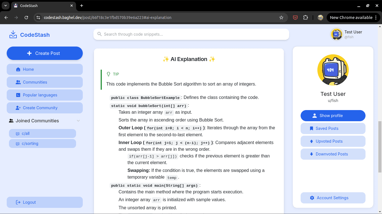The image size is (382, 214).
Task: Click the Create Post button
Action: [x=44, y=53]
